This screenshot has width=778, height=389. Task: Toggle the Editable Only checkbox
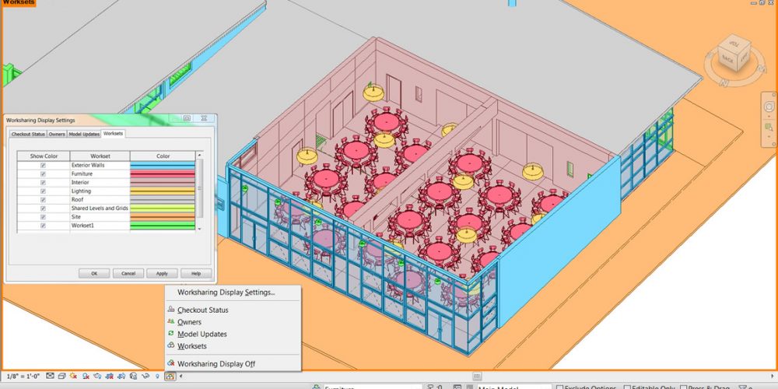pos(627,387)
